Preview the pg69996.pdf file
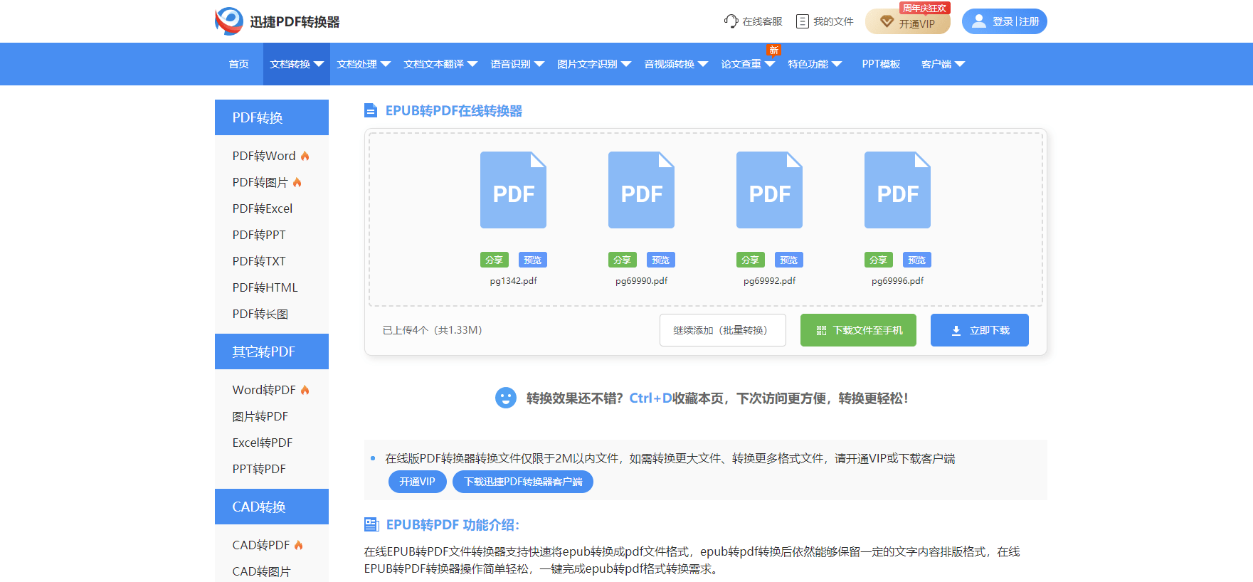The width and height of the screenshot is (1253, 582). 917,260
